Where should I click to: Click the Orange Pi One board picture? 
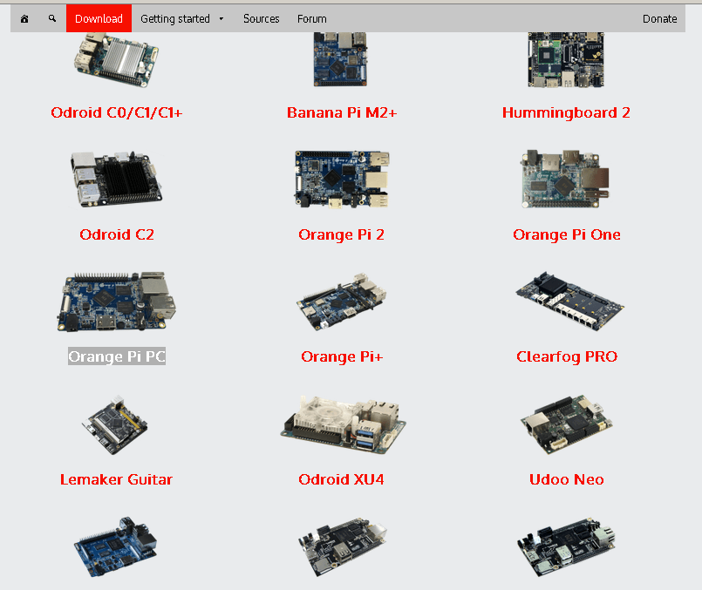pyautogui.click(x=565, y=179)
